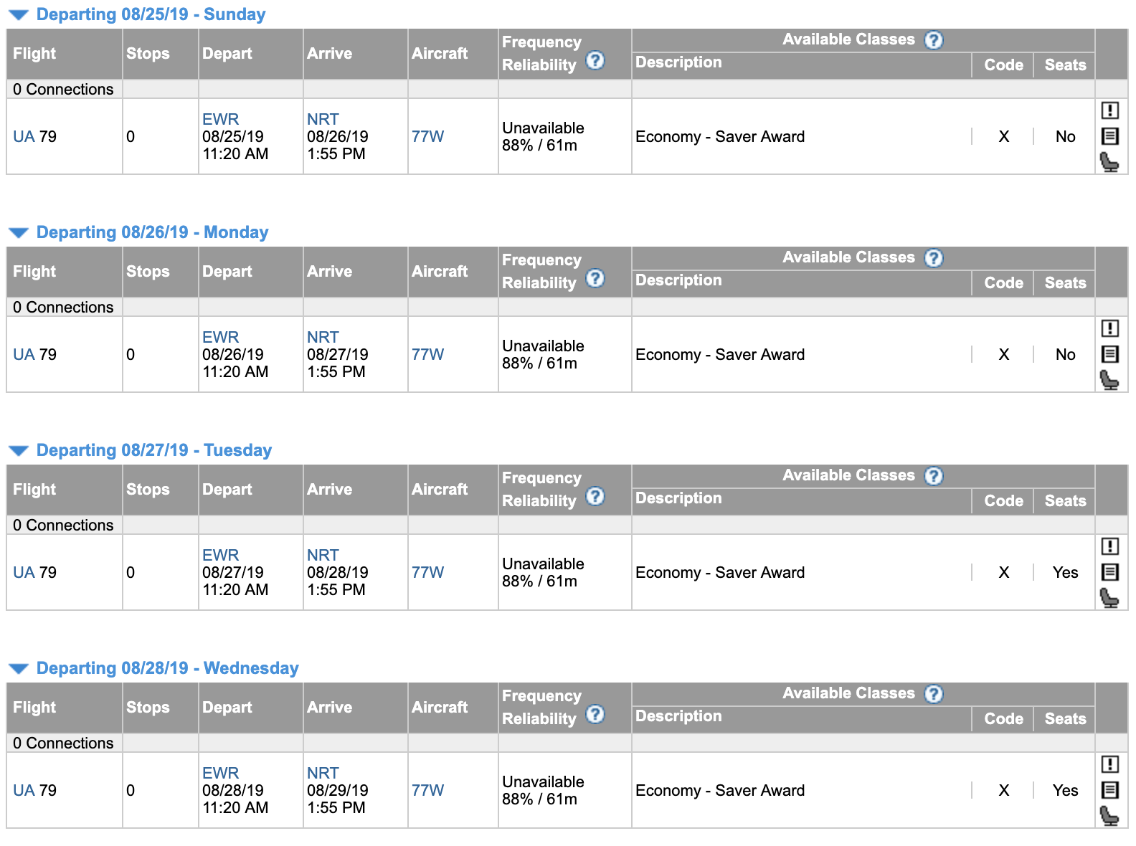Open flight details list icon for 08/25/19 flight

[x=1109, y=136]
